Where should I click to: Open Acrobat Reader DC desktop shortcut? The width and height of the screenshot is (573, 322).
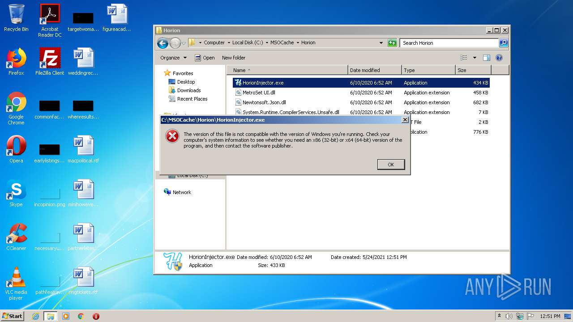[50, 21]
